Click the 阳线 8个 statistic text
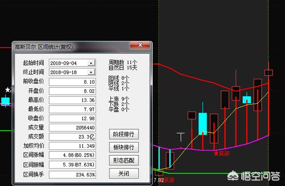The width and height of the screenshot is (285, 186). (119, 78)
